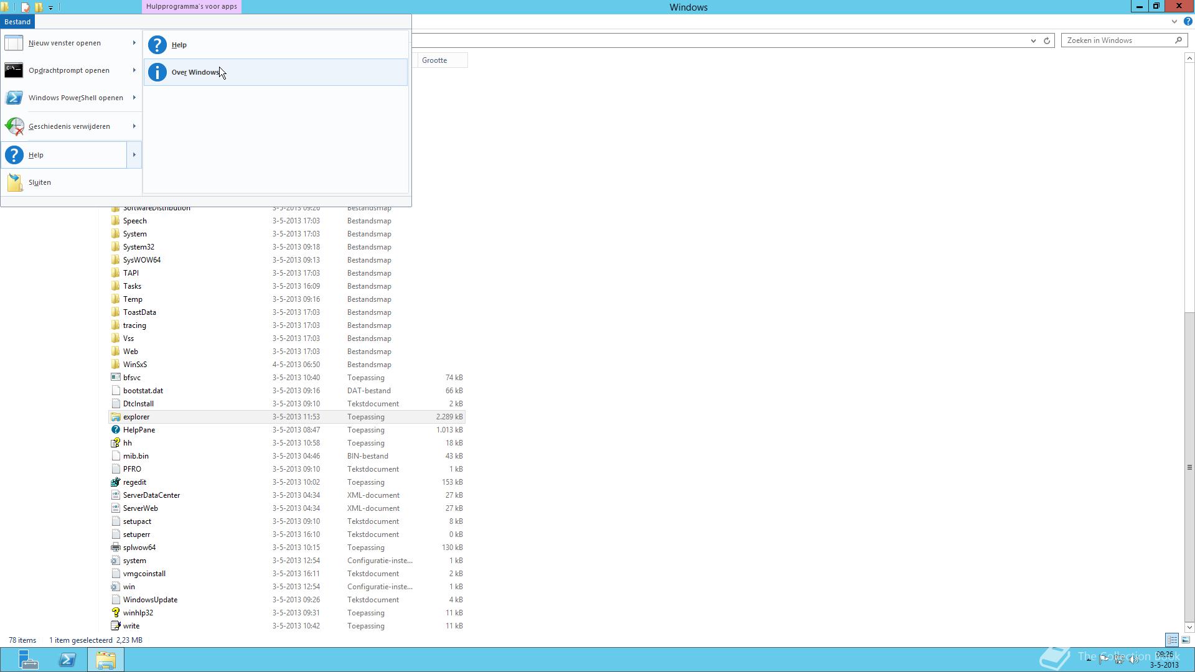Select Opdrachtprompt openen menu item
The height and width of the screenshot is (672, 1195).
[x=65, y=70]
